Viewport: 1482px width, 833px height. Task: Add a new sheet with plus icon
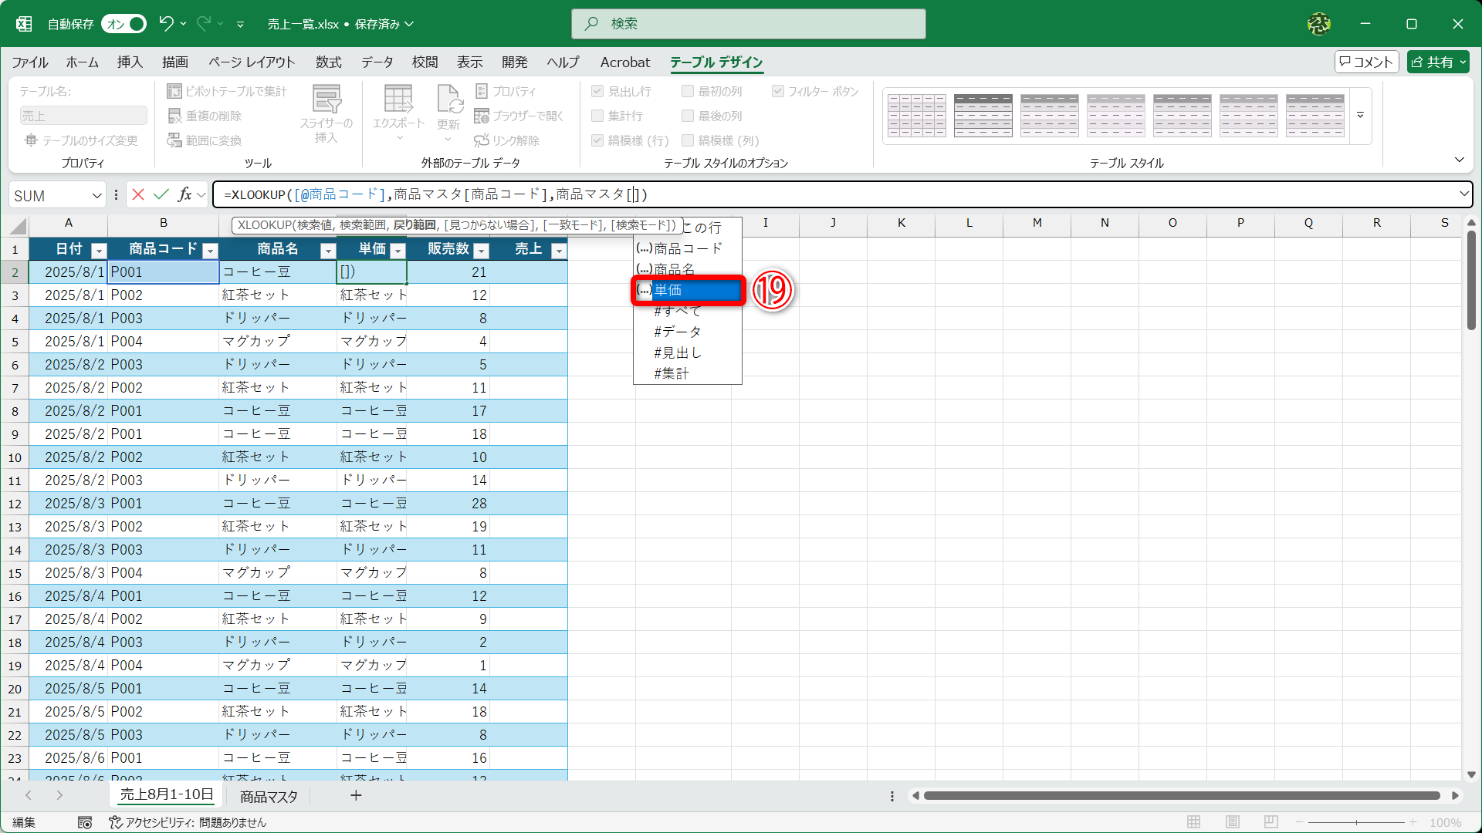coord(356,795)
